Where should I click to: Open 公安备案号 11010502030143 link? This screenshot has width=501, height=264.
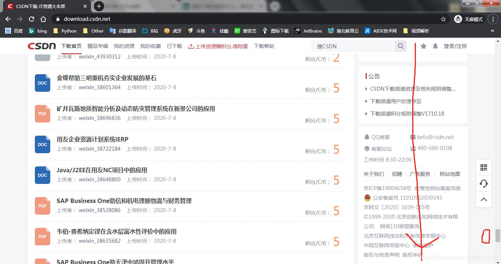pyautogui.click(x=403, y=198)
